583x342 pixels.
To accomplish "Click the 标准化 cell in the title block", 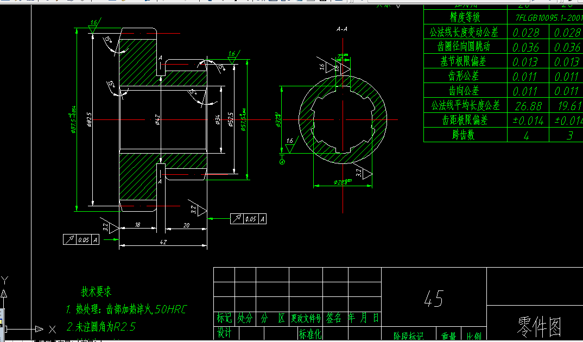I will pos(310,333).
